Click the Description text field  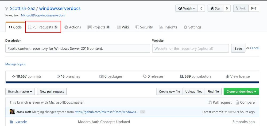tap(78, 48)
